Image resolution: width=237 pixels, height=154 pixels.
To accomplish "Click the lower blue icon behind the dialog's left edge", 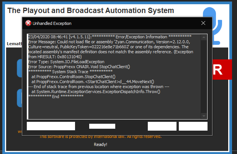I will click(20, 98).
